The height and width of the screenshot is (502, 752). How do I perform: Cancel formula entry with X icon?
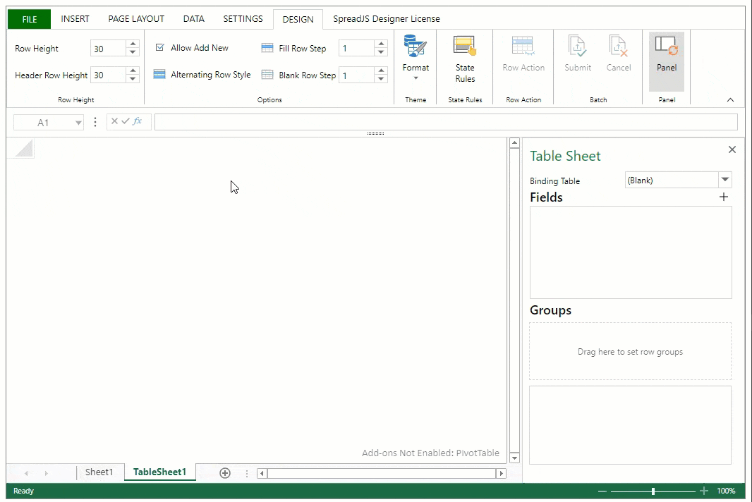[x=114, y=121]
